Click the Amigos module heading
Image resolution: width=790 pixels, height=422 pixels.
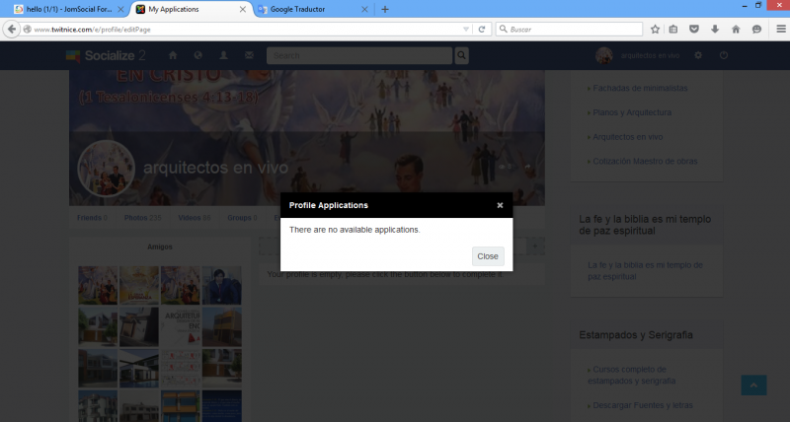[x=160, y=246]
